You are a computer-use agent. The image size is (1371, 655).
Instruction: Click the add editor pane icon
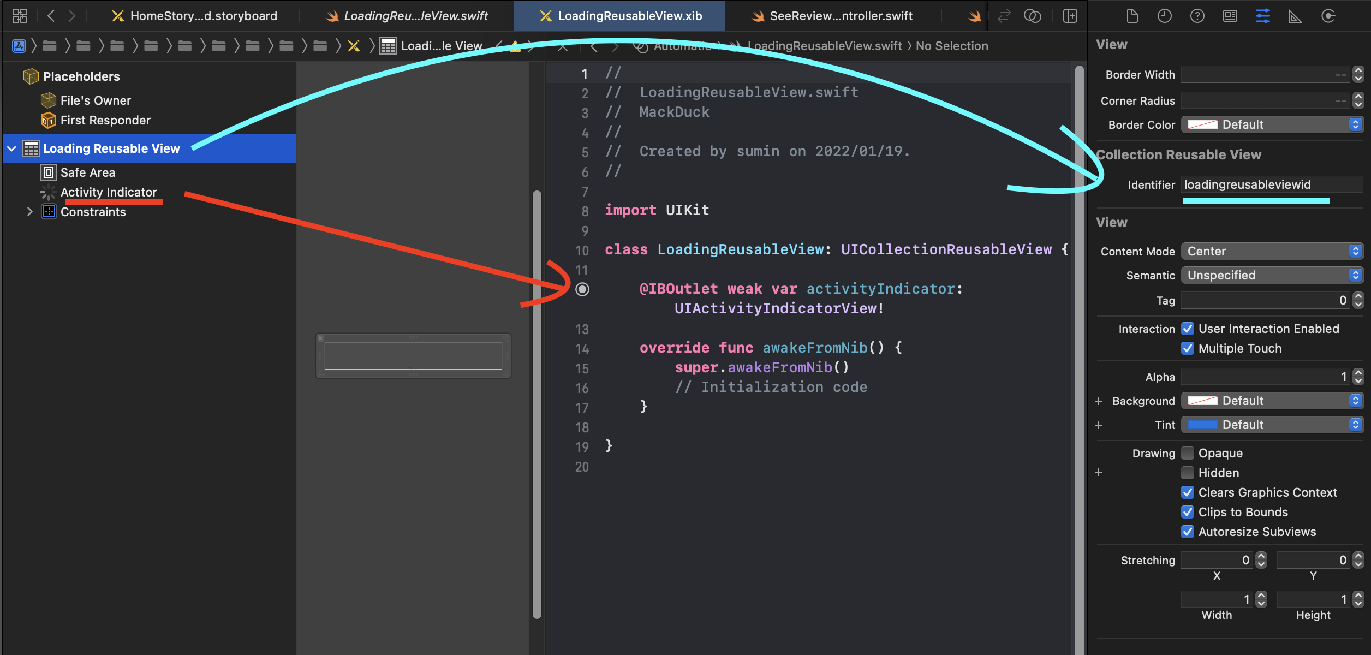(1070, 16)
